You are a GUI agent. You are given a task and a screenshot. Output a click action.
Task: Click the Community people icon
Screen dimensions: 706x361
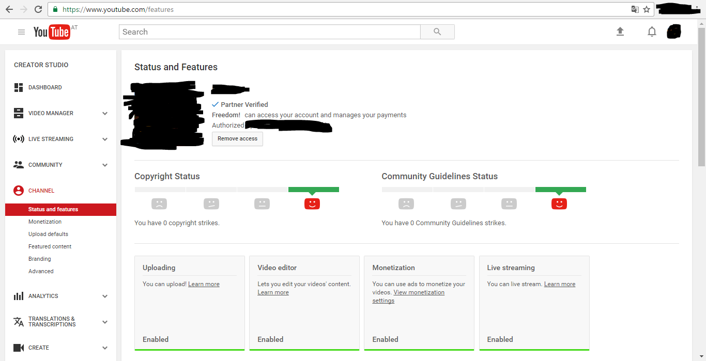click(19, 165)
